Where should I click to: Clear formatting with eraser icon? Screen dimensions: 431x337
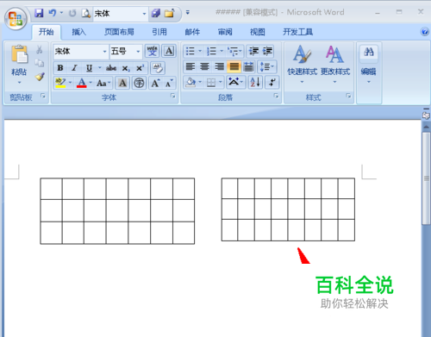(x=158, y=68)
